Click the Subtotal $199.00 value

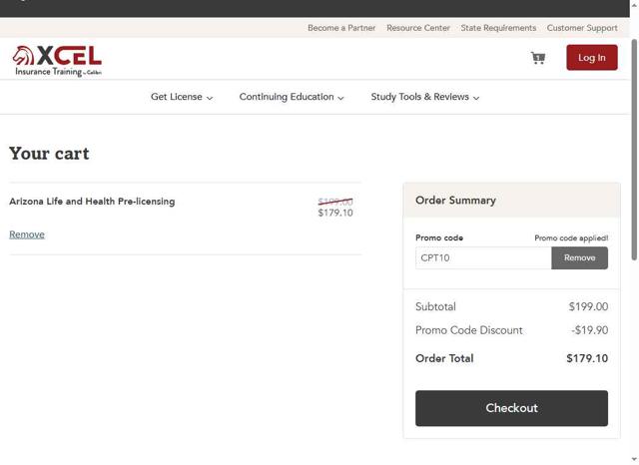(588, 306)
